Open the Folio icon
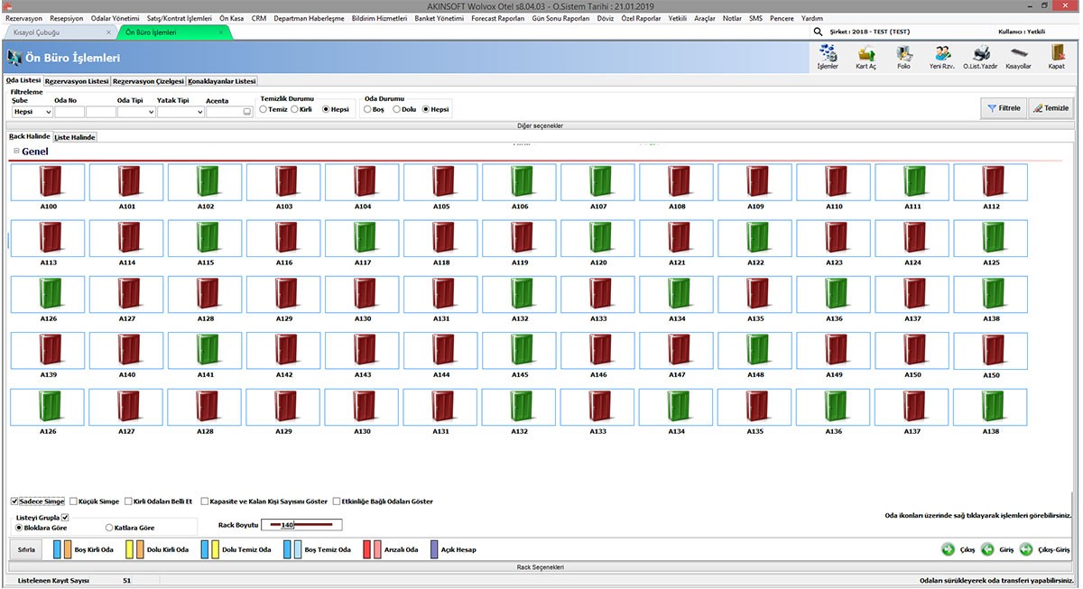This screenshot has height=589, width=1083. point(903,54)
